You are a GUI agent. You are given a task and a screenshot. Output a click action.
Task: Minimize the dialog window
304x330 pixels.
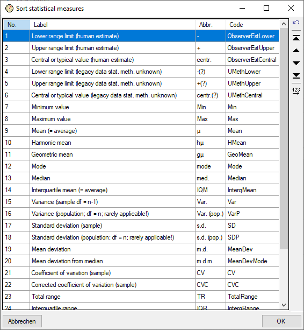[x=242, y=8]
